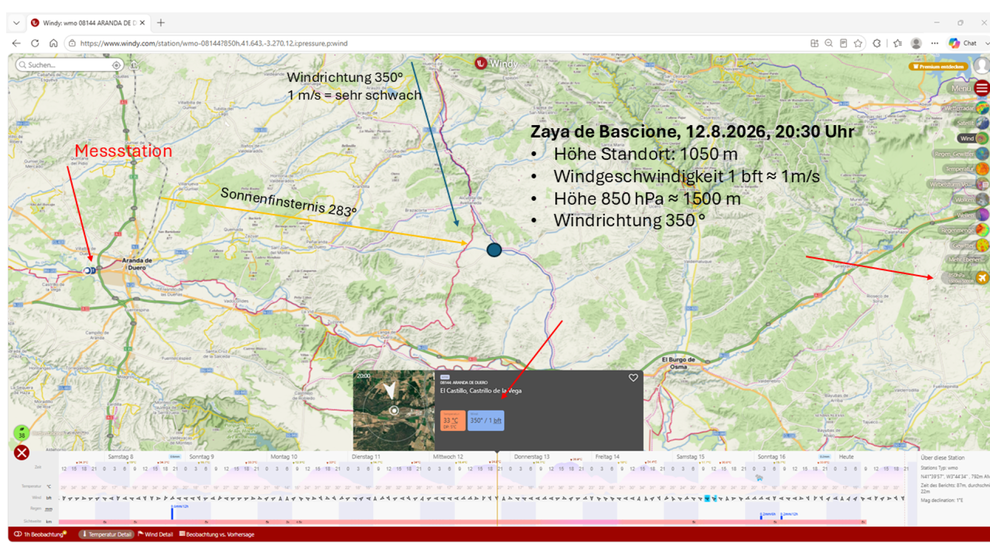Click the green 38 badge on map
This screenshot has height=556, width=990.
[x=22, y=433]
